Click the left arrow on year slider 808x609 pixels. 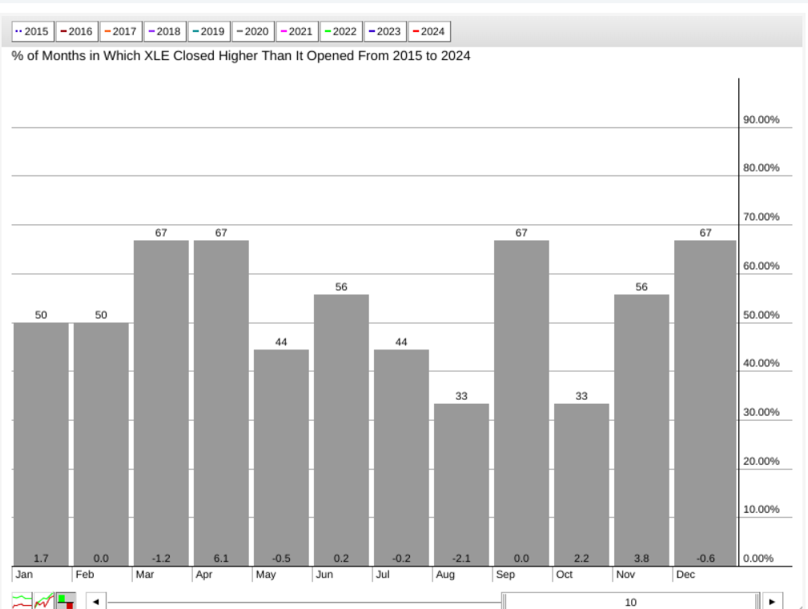(96, 602)
